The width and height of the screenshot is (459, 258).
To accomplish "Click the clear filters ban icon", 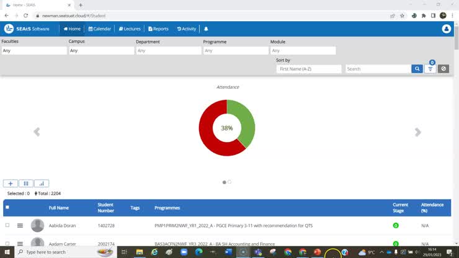I will (x=443, y=69).
